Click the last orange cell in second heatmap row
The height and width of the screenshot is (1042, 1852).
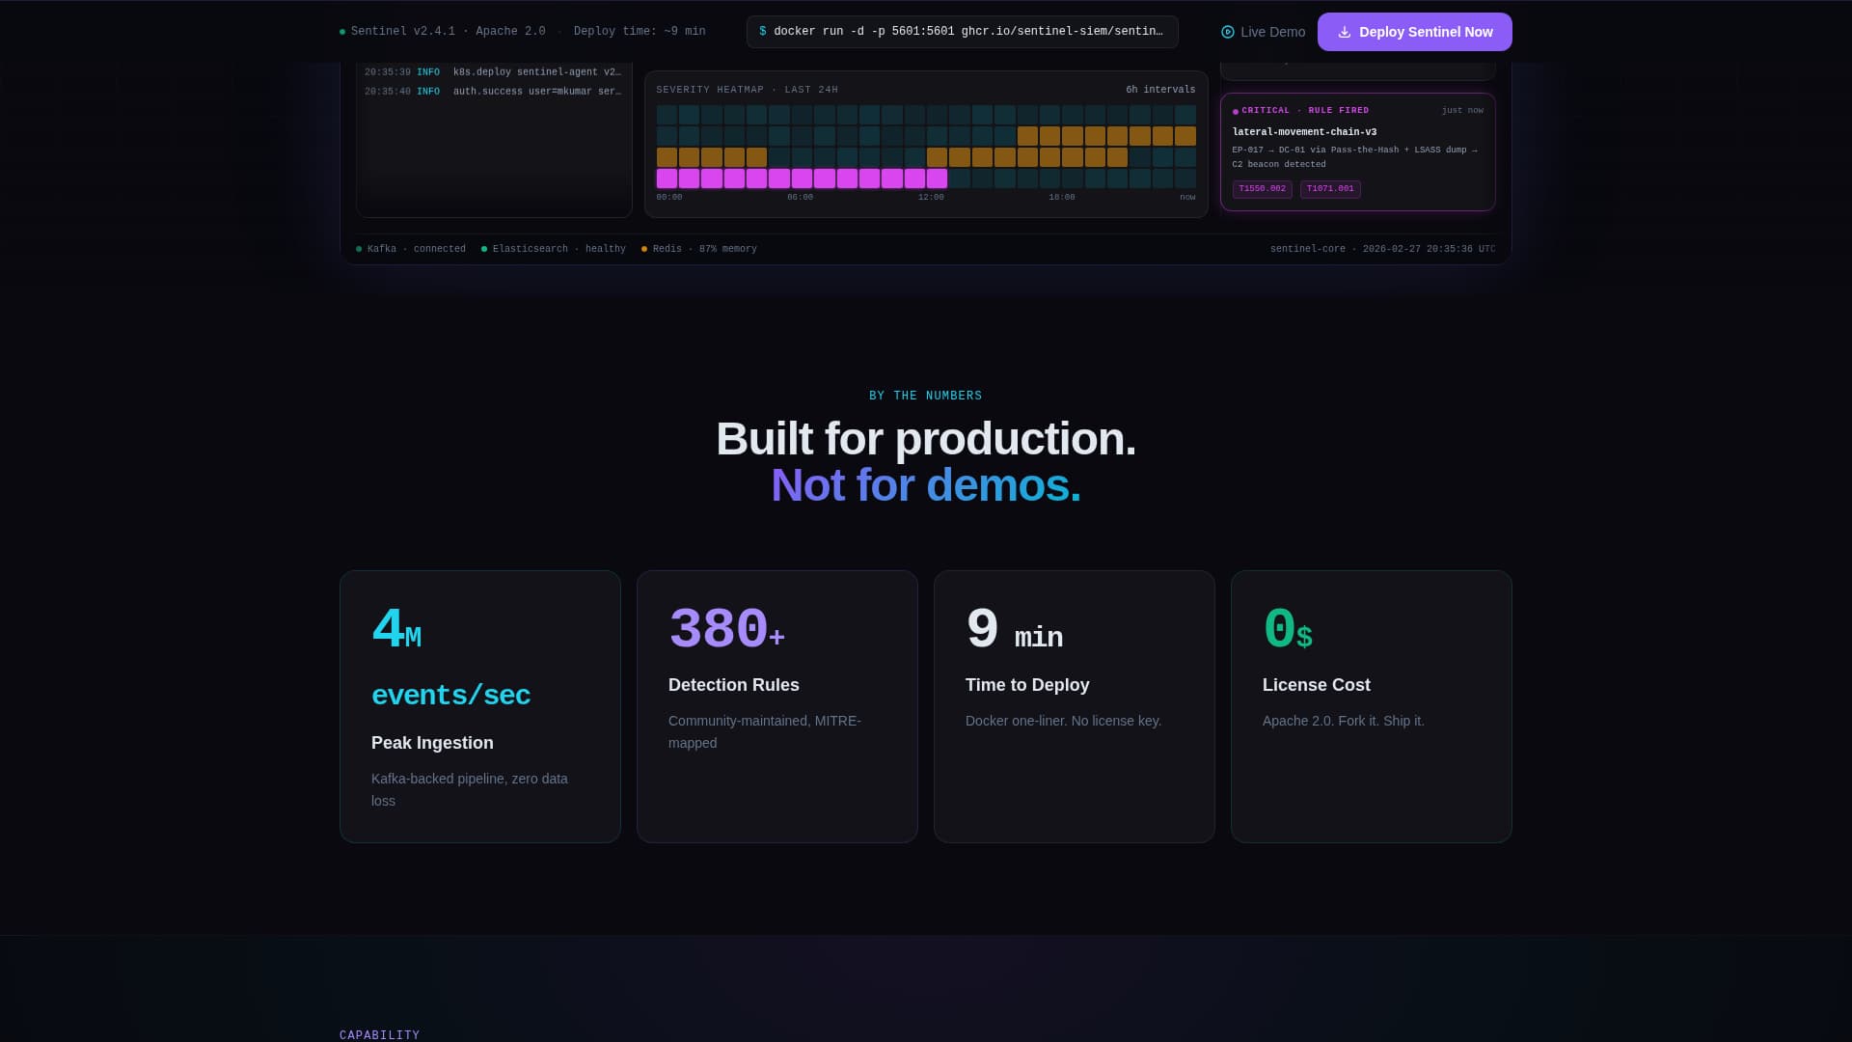coord(1185,136)
